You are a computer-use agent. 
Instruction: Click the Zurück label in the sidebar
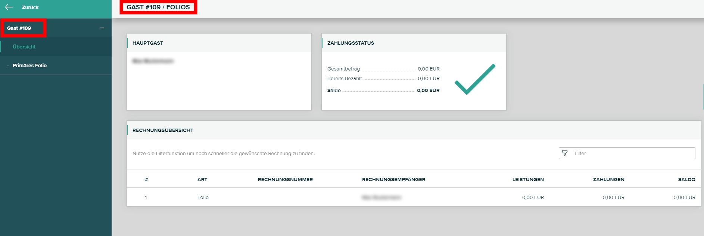pyautogui.click(x=30, y=7)
